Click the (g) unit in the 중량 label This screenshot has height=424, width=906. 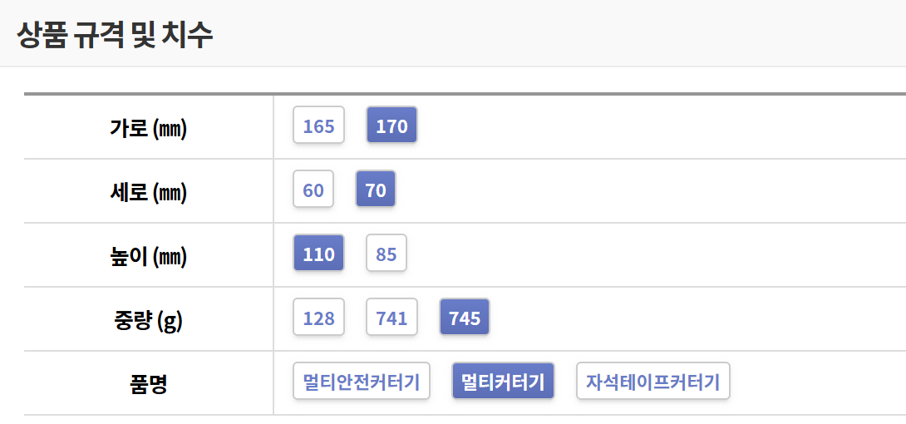170,321
